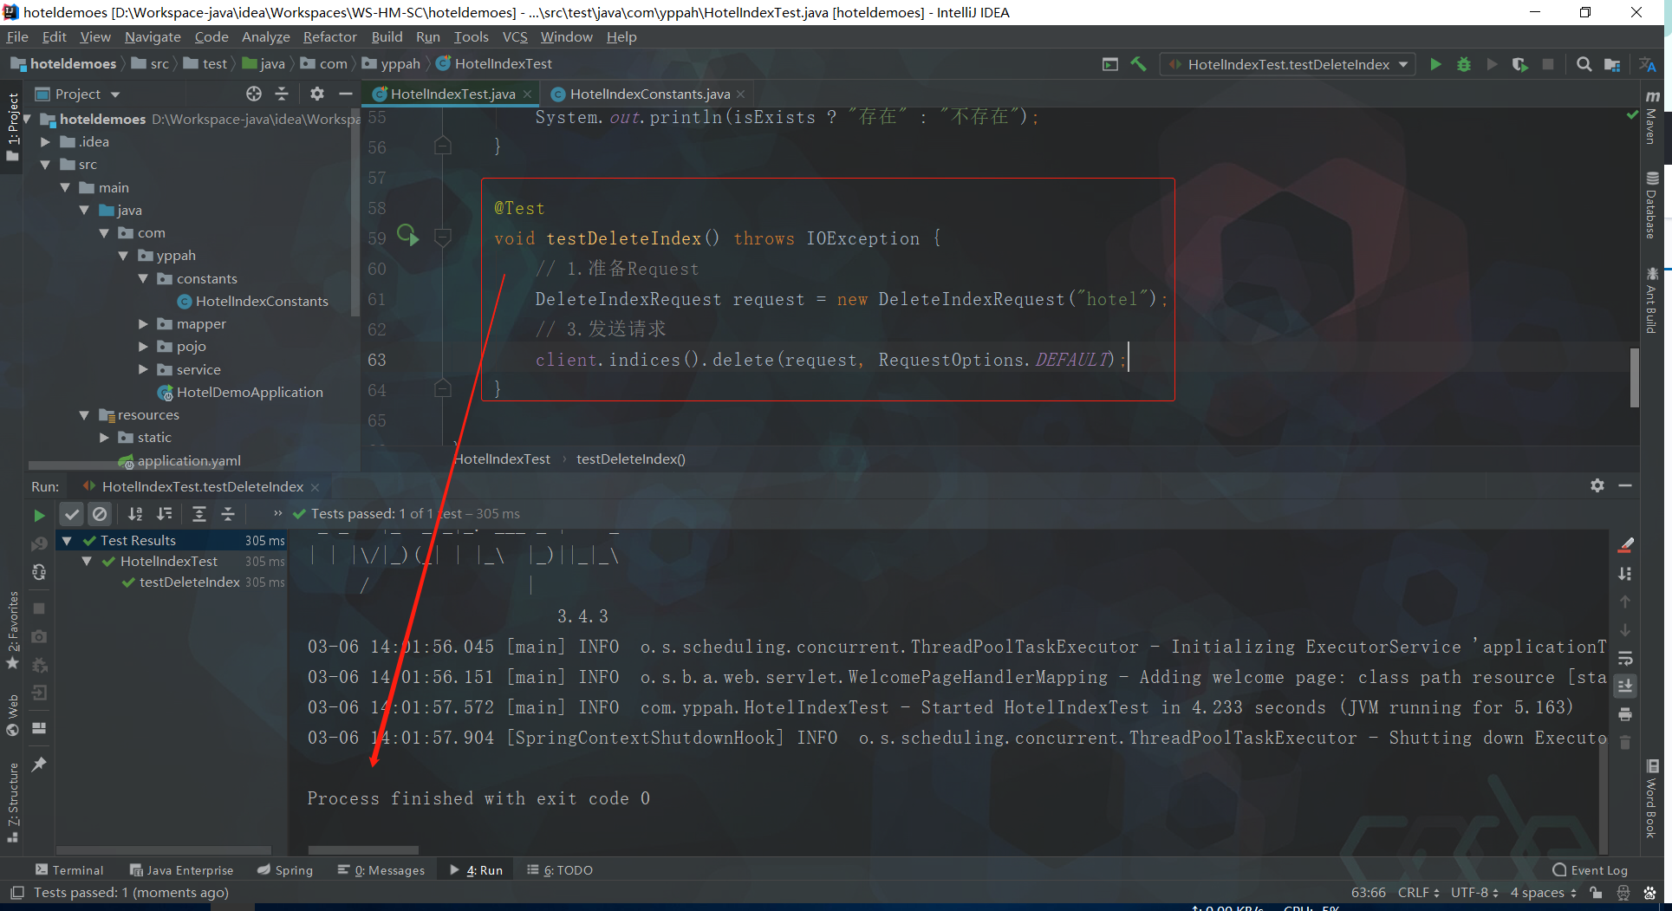
Task: Open the Navigate menu
Action: (x=153, y=36)
